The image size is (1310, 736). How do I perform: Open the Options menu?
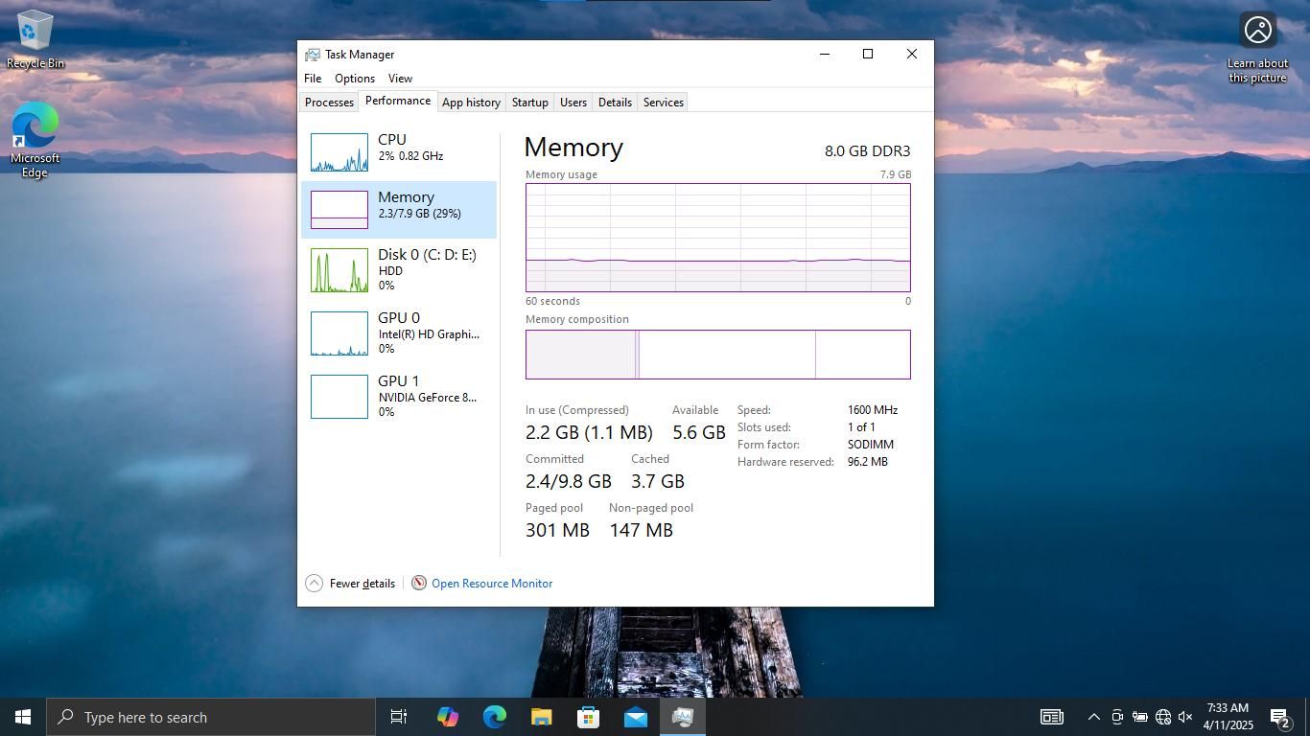click(x=355, y=79)
